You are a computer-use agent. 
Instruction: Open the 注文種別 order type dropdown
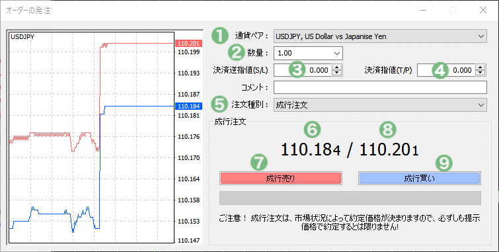(380, 105)
